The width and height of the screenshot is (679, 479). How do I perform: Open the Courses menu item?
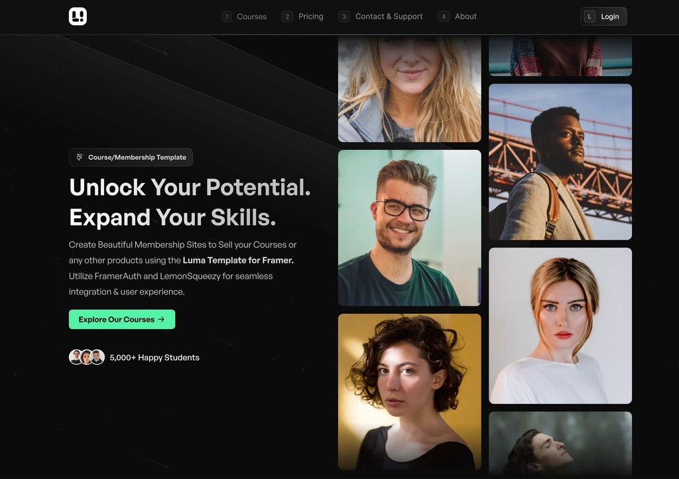pos(251,17)
